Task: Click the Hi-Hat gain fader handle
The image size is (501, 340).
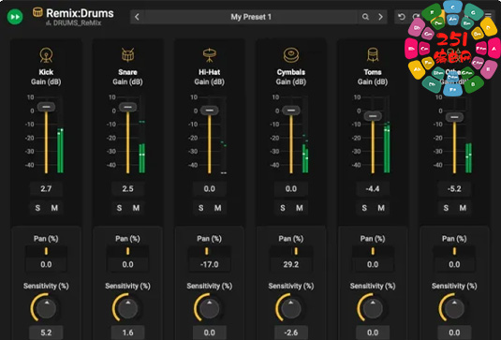Action: point(210,111)
